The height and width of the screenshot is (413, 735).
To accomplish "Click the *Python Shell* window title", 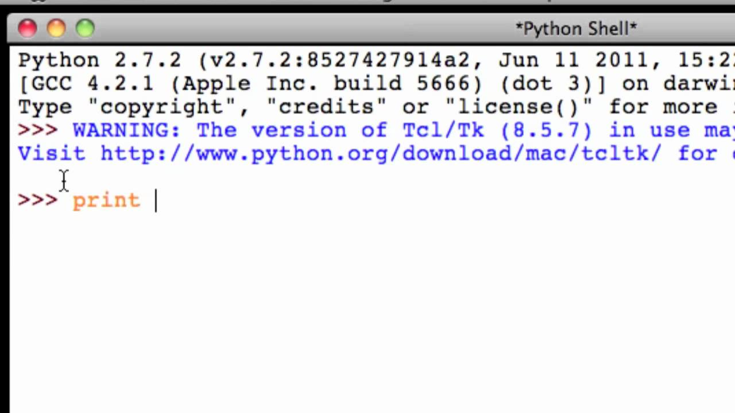I will [576, 29].
